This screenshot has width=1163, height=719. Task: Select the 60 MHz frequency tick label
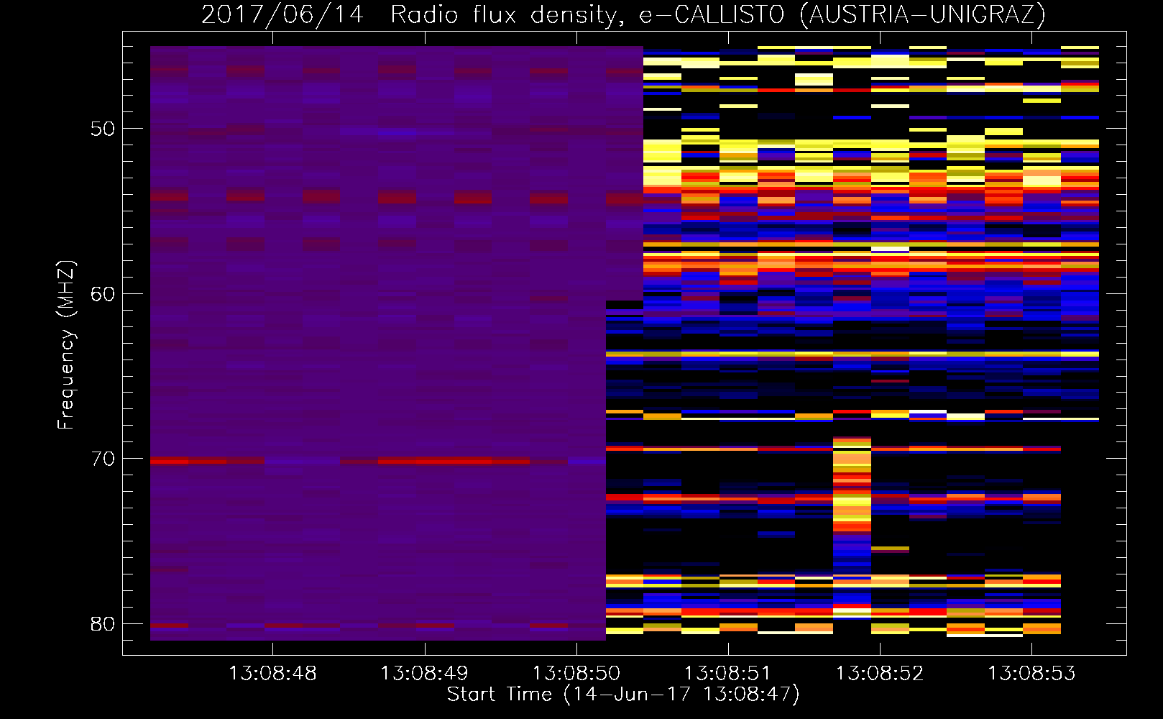[x=103, y=293]
